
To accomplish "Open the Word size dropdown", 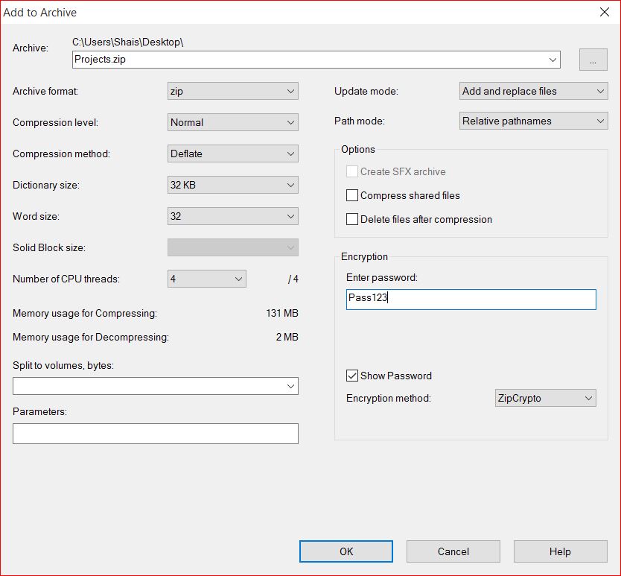I will tap(233, 216).
